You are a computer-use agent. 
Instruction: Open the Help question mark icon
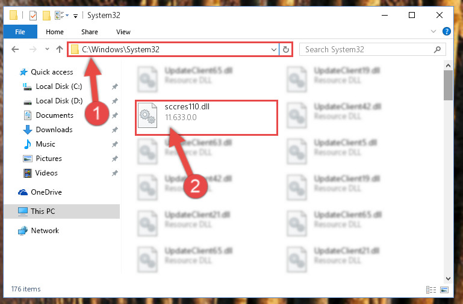[x=447, y=31]
